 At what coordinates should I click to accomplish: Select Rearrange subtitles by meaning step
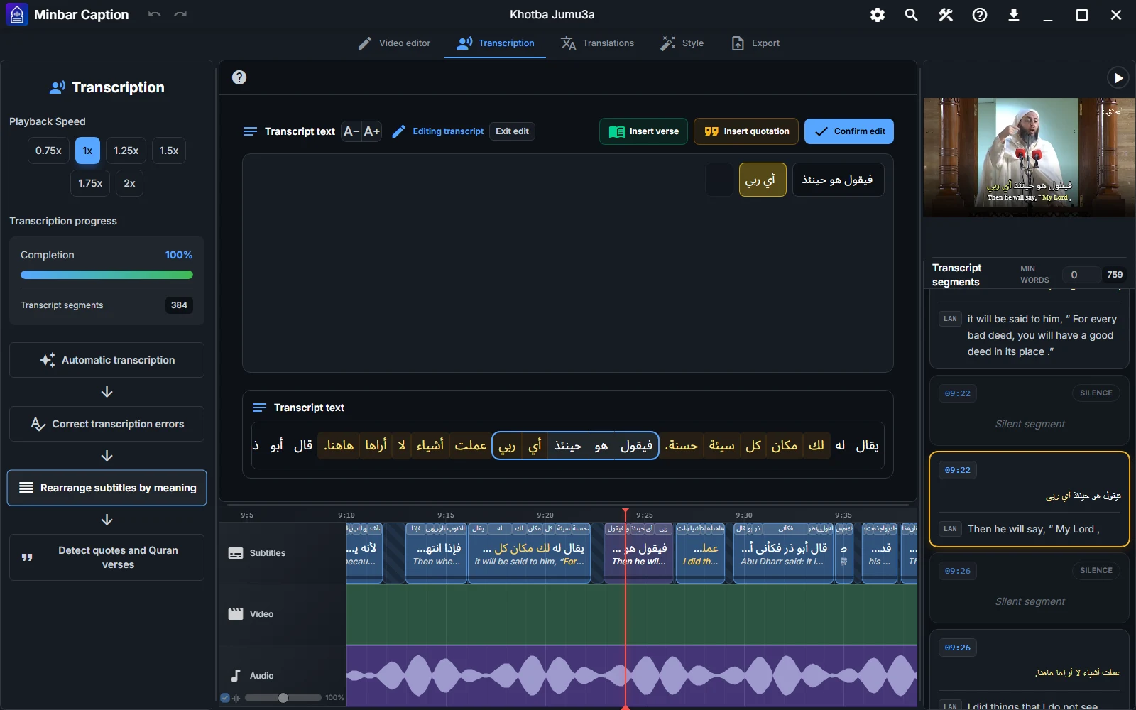[106, 488]
